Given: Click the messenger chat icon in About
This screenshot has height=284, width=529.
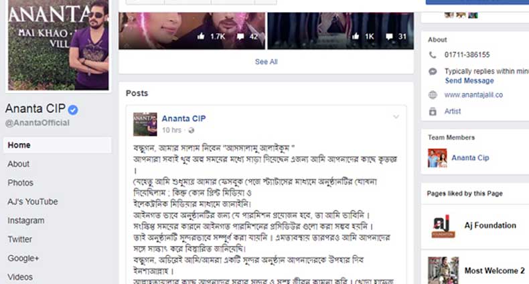Looking at the screenshot, I should pos(433,72).
